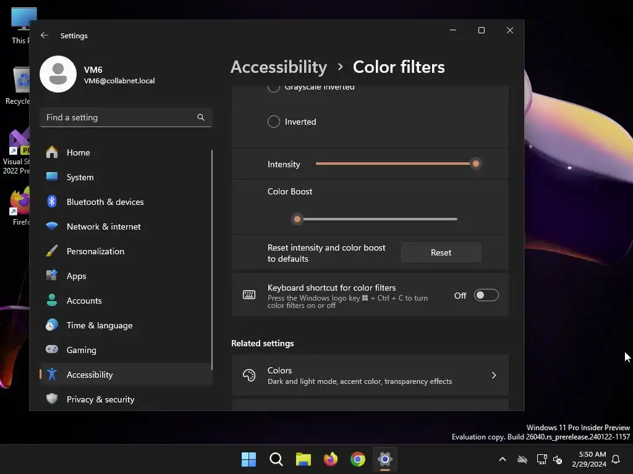The image size is (633, 474).
Task: Open the Windows Start menu
Action: coord(249,459)
